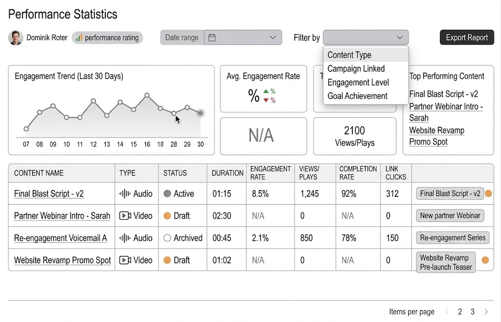This screenshot has height=322, width=501.
Task: Open Website Revamp Promo Spot in the table
Action: pos(62,260)
